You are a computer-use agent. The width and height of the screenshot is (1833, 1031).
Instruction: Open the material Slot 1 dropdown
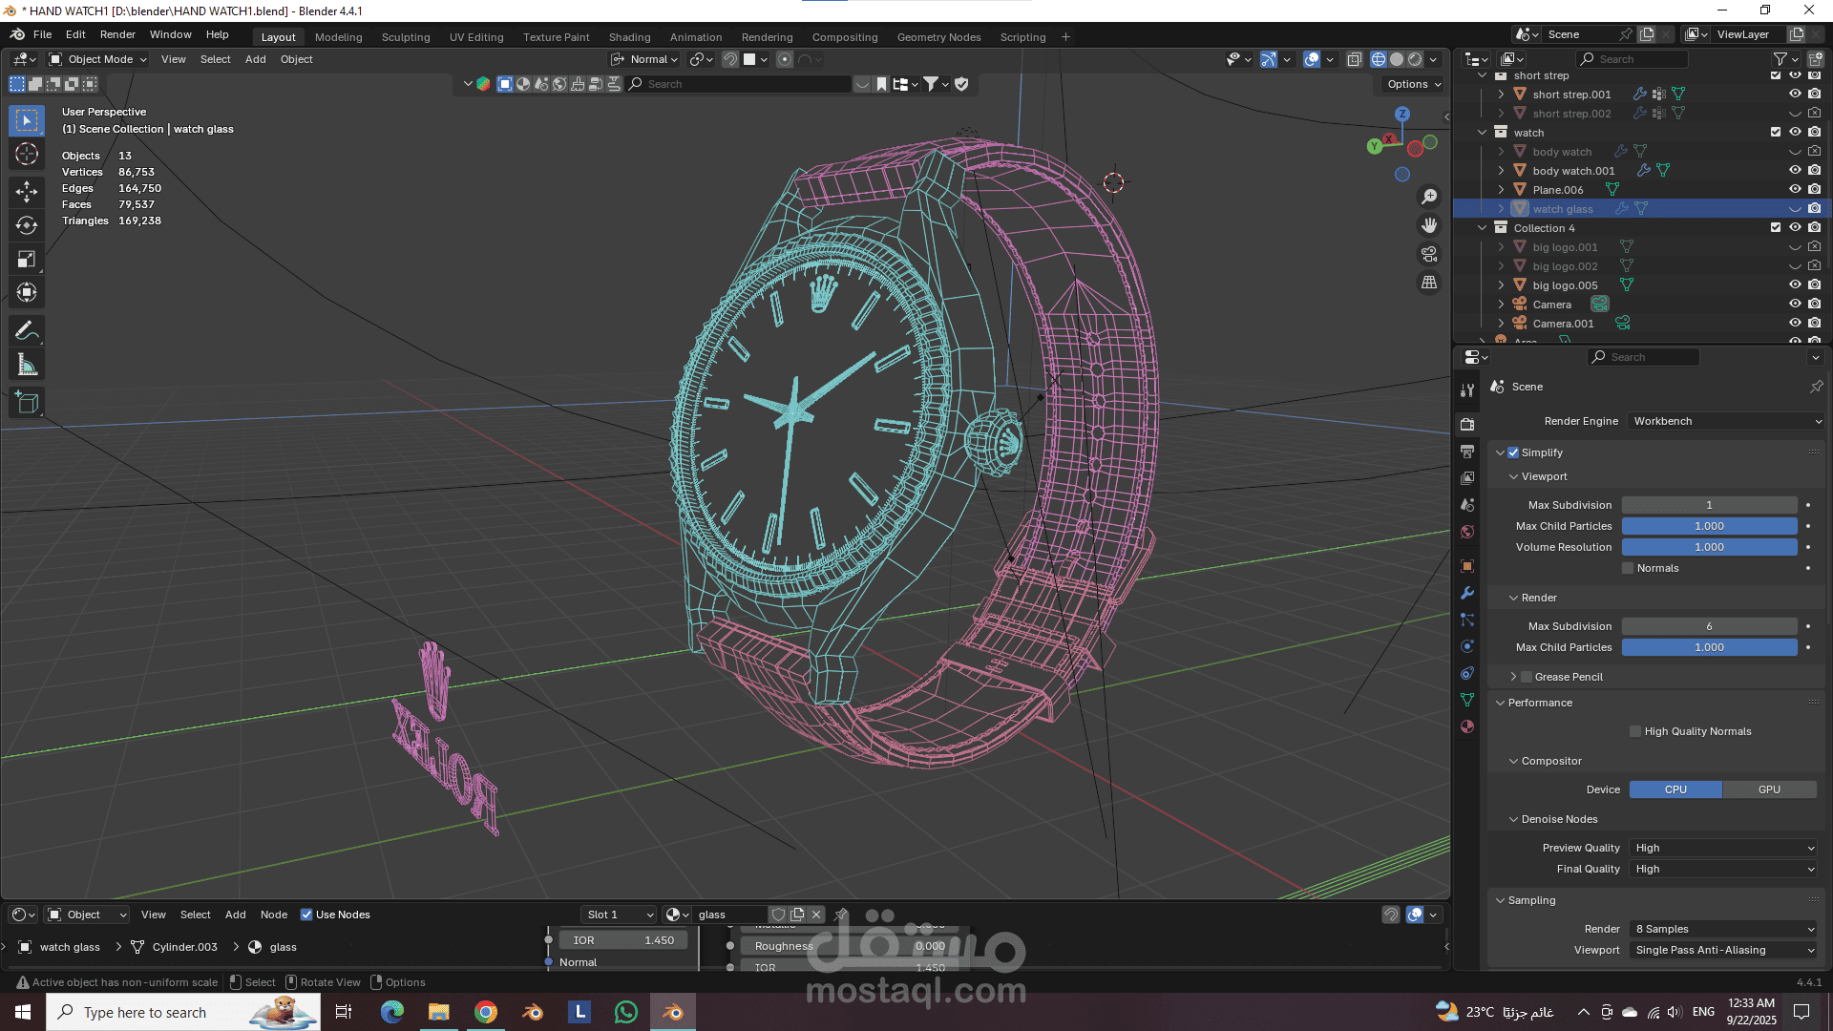620,915
